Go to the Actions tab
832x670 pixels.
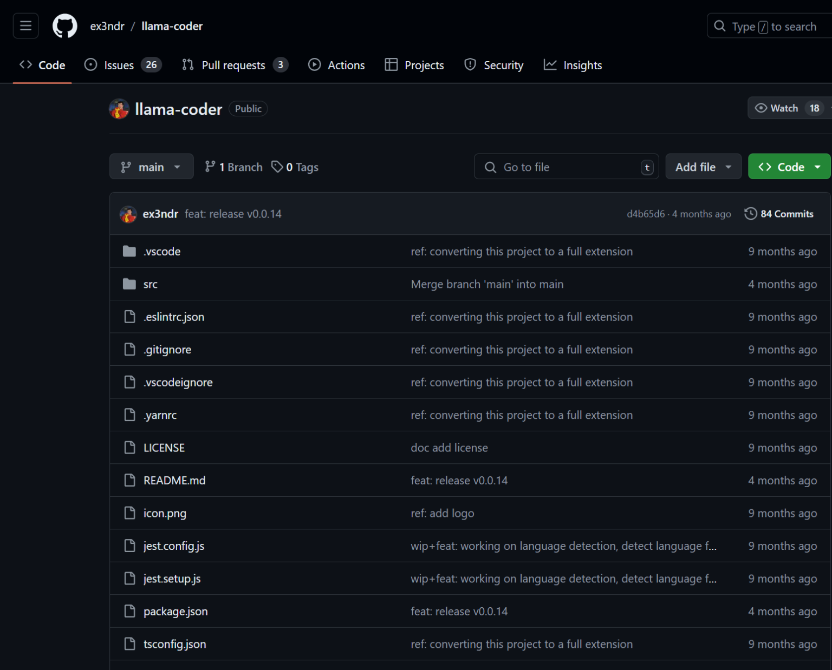tap(336, 65)
